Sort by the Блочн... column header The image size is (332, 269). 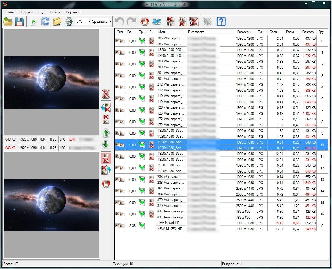(x=276, y=32)
